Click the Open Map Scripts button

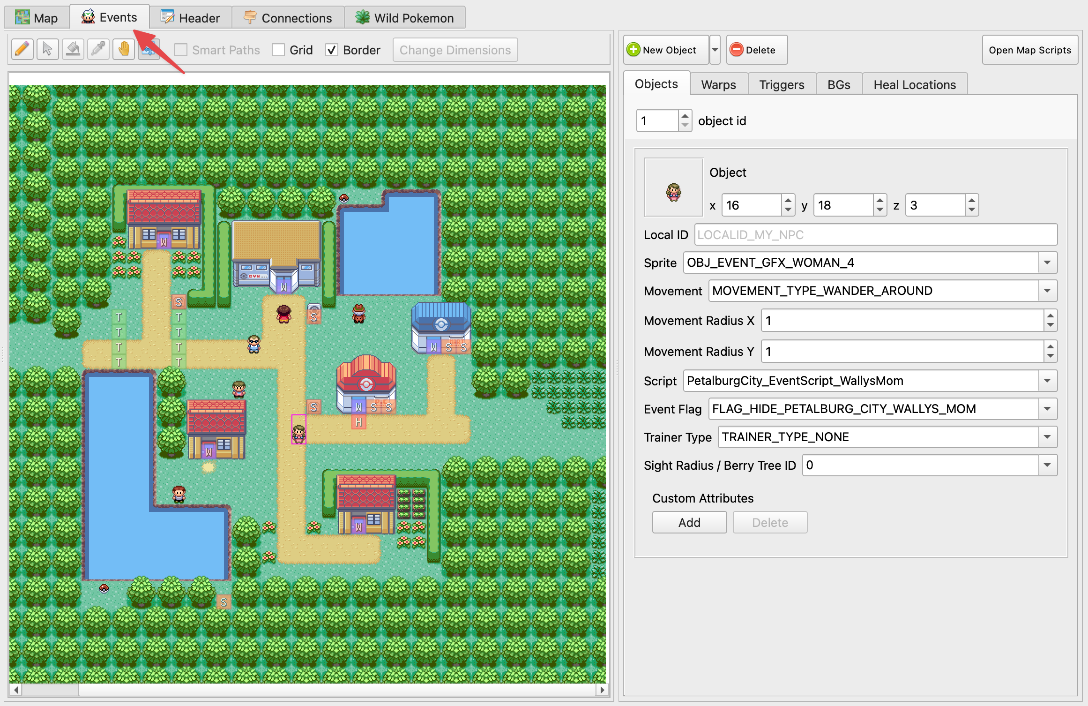1029,49
